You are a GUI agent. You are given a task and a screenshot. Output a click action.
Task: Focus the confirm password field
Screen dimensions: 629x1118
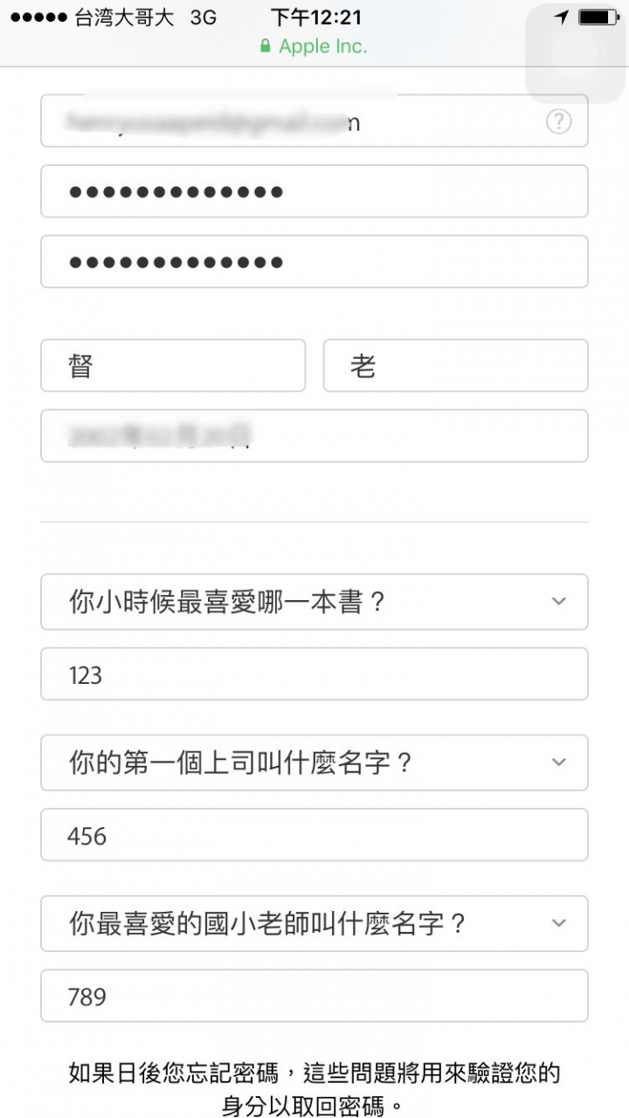(314, 261)
